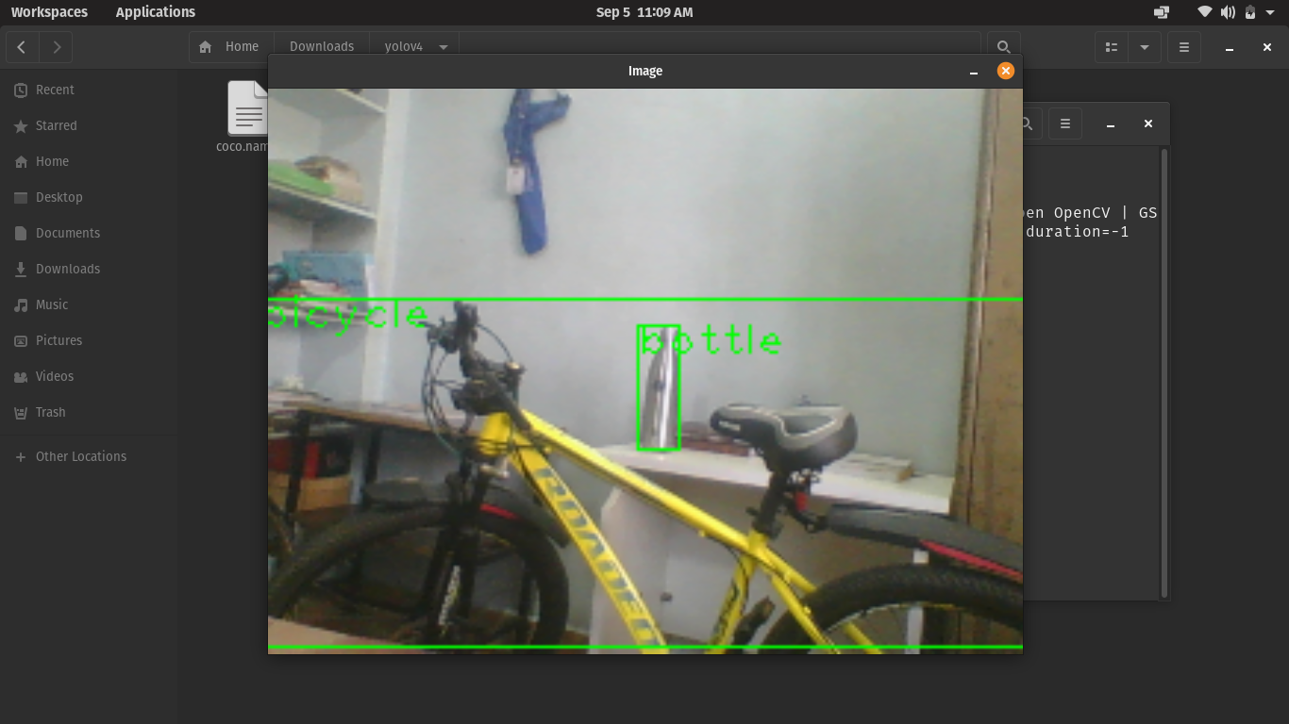Open the Applications menu
Screen dimensions: 1289x724
[155, 12]
